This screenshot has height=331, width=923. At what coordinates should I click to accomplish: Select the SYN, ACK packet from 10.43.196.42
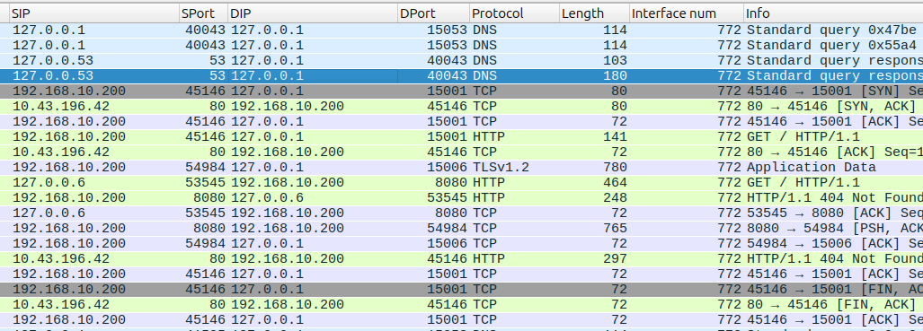click(462, 107)
